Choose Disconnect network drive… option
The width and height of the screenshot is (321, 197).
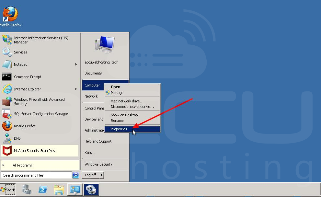(x=132, y=107)
